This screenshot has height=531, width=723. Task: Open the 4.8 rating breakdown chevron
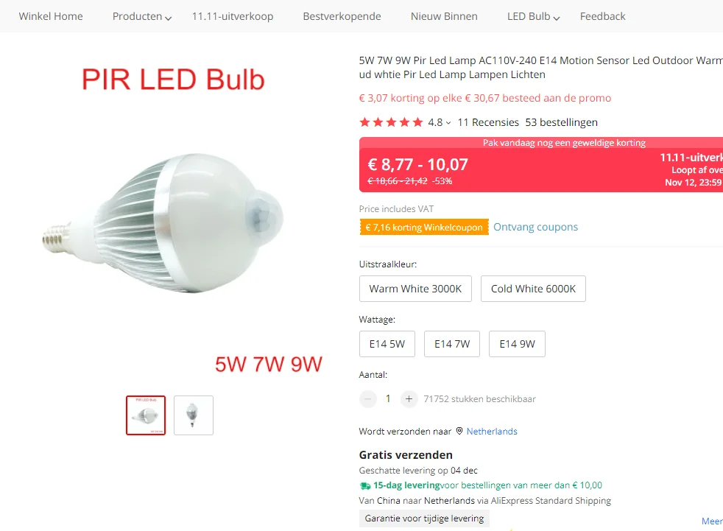(x=448, y=123)
